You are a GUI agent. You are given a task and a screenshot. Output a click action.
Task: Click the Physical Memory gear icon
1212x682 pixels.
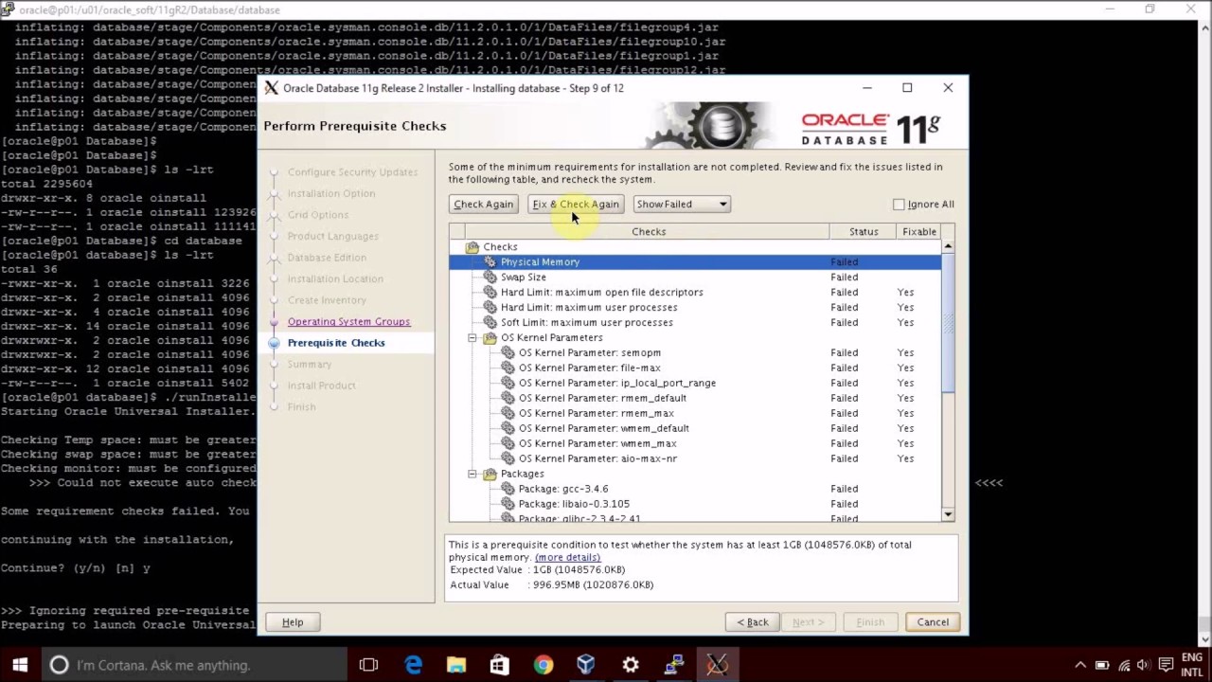490,261
